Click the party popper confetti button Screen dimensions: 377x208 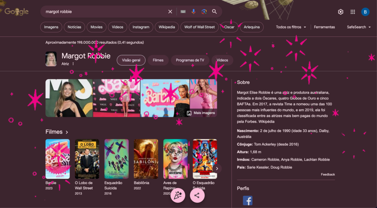pos(178,195)
